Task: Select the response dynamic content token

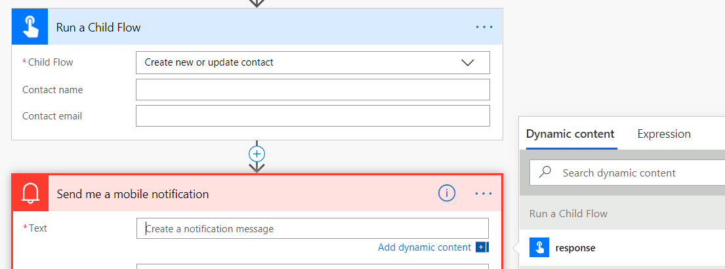Action: tap(575, 247)
